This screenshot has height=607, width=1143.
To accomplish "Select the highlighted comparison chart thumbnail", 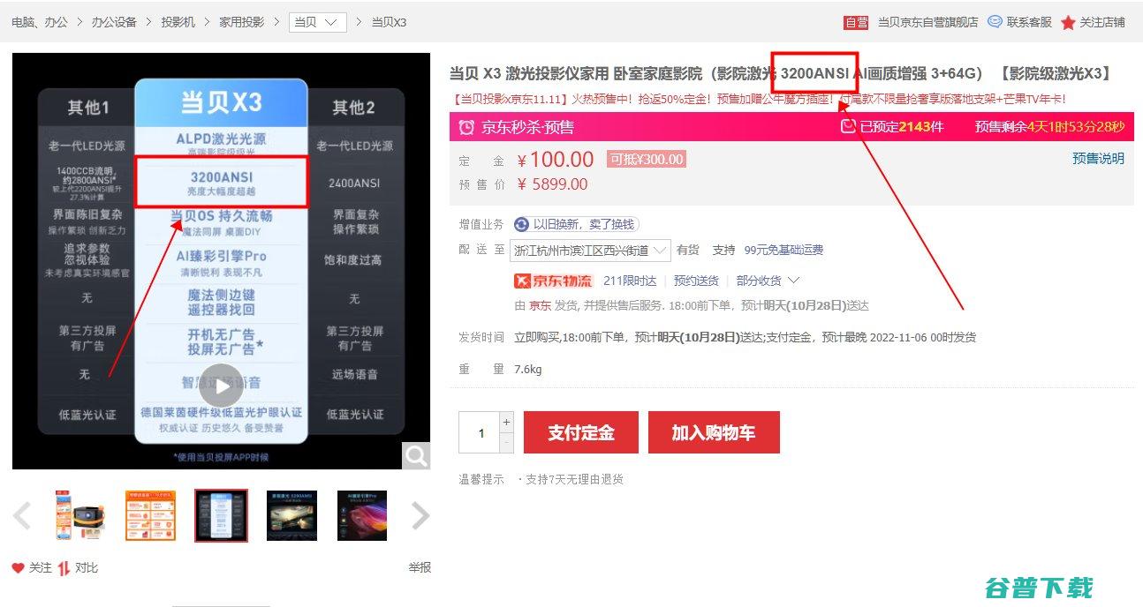I will point(221,516).
